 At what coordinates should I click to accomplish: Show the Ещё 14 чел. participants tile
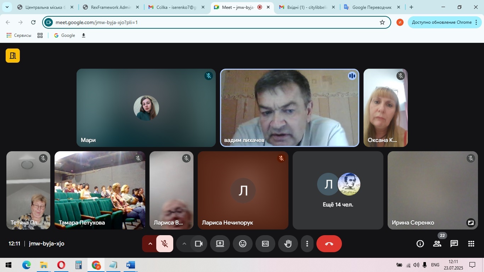[x=338, y=191]
